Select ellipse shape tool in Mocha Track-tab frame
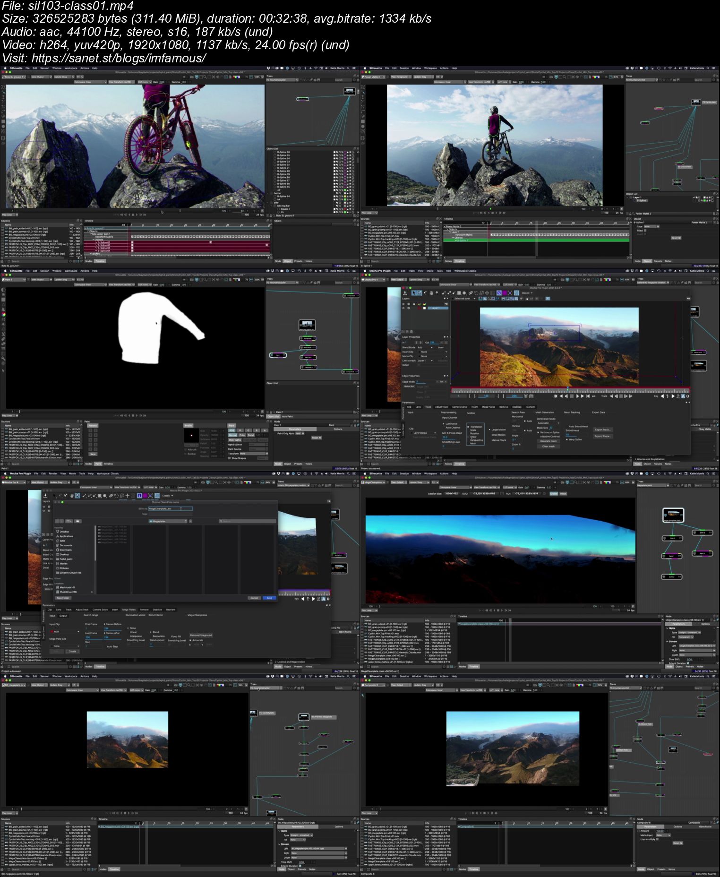The image size is (720, 877). point(464,293)
